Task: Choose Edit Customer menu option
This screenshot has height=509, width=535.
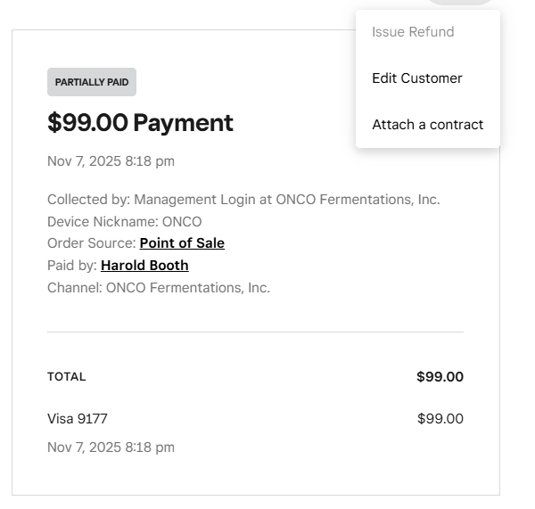Action: pyautogui.click(x=417, y=78)
